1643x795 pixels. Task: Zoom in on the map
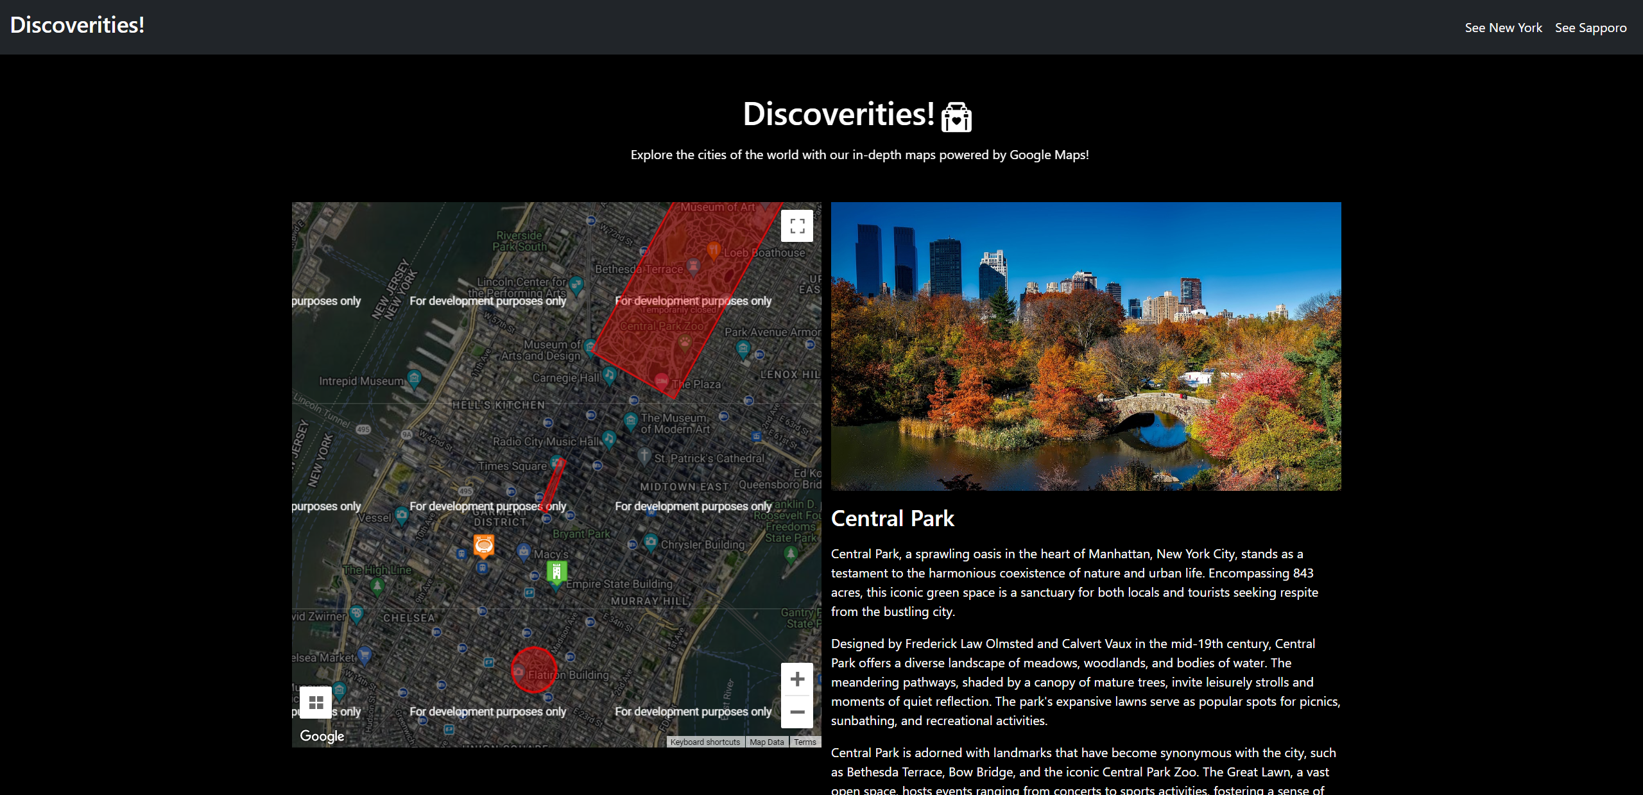pyautogui.click(x=797, y=679)
